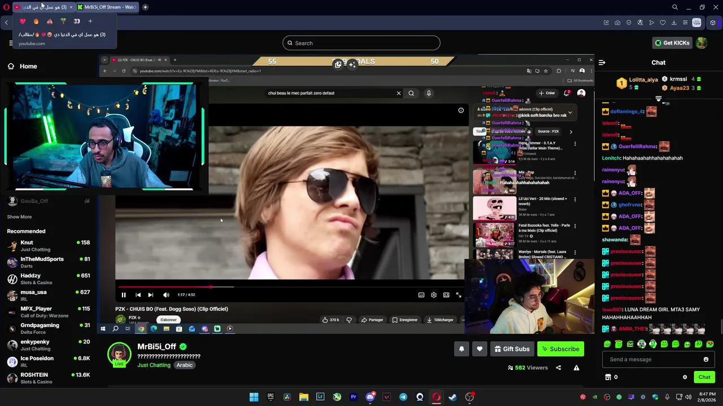Go to previous YouTube video

pos(138,295)
